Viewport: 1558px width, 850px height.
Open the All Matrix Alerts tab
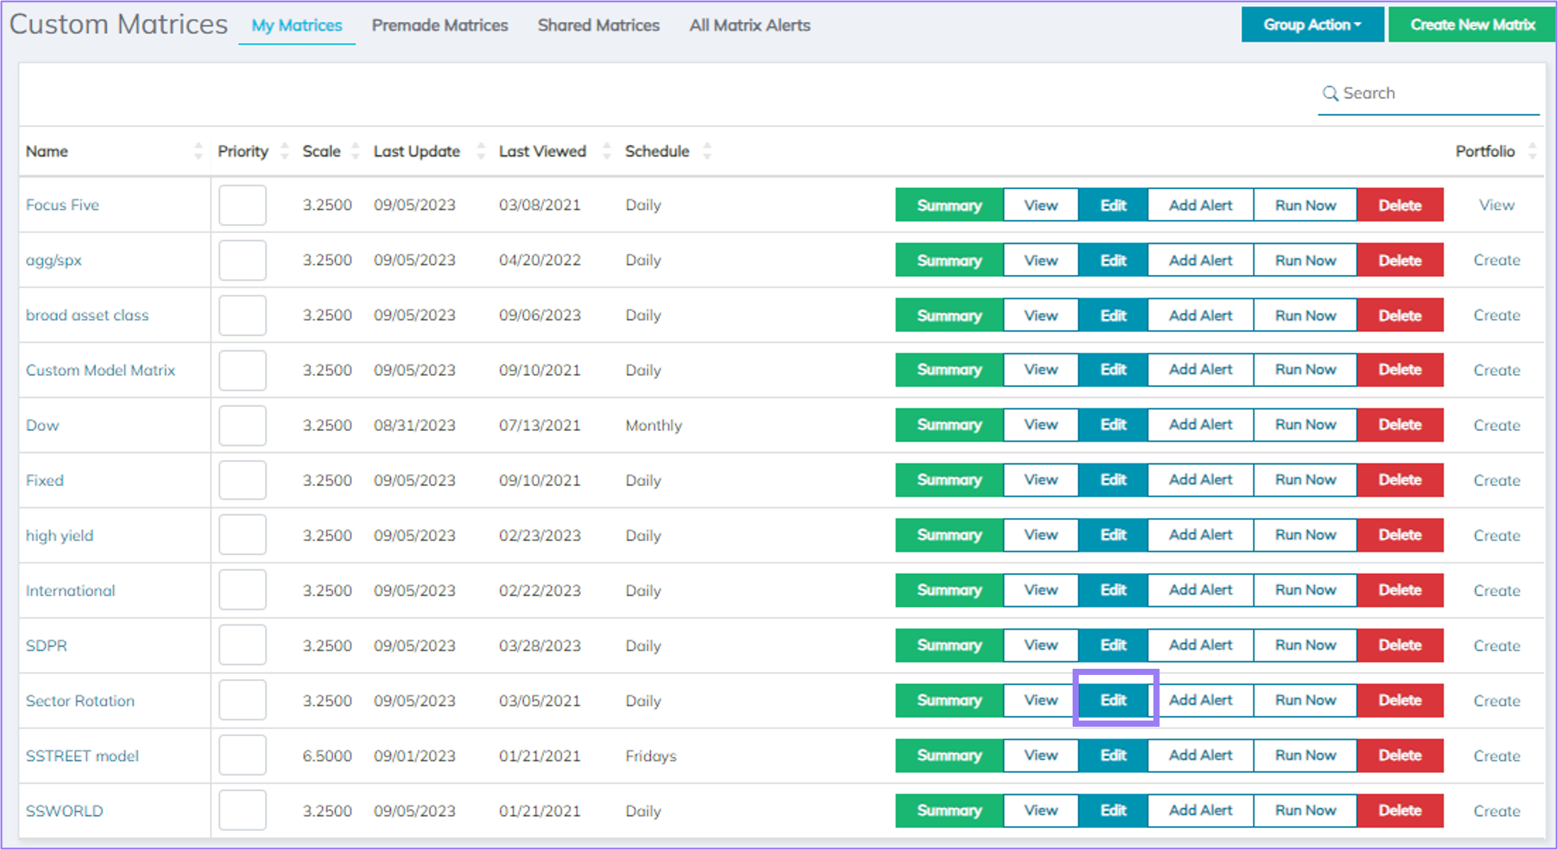749,25
